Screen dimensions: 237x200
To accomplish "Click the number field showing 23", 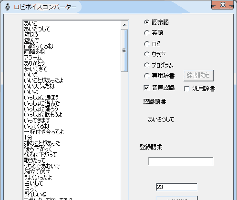I will [x=177, y=187].
